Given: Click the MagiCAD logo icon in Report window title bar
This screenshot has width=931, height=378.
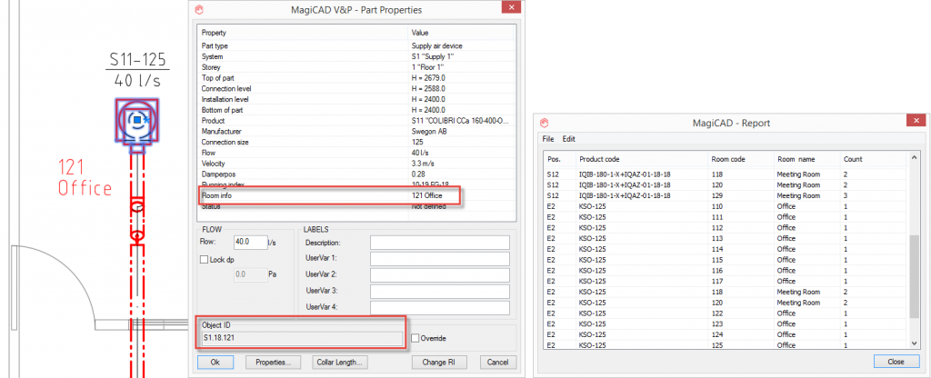Looking at the screenshot, I should 544,123.
